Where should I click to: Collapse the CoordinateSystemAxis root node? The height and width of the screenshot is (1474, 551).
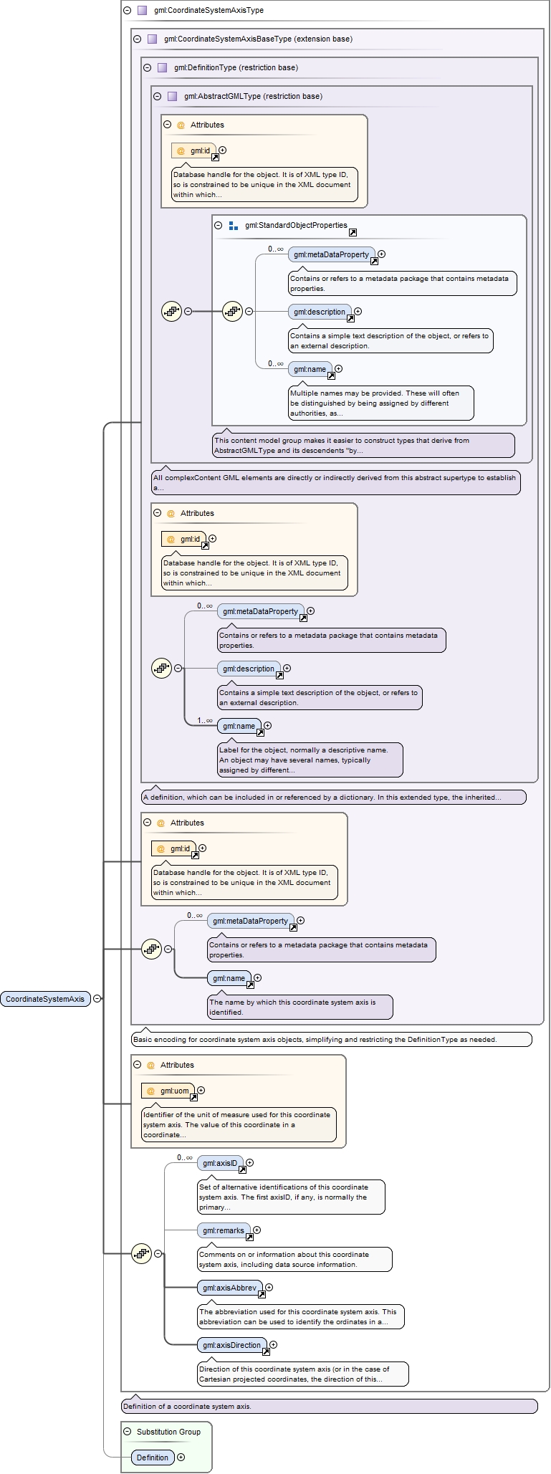(x=97, y=998)
